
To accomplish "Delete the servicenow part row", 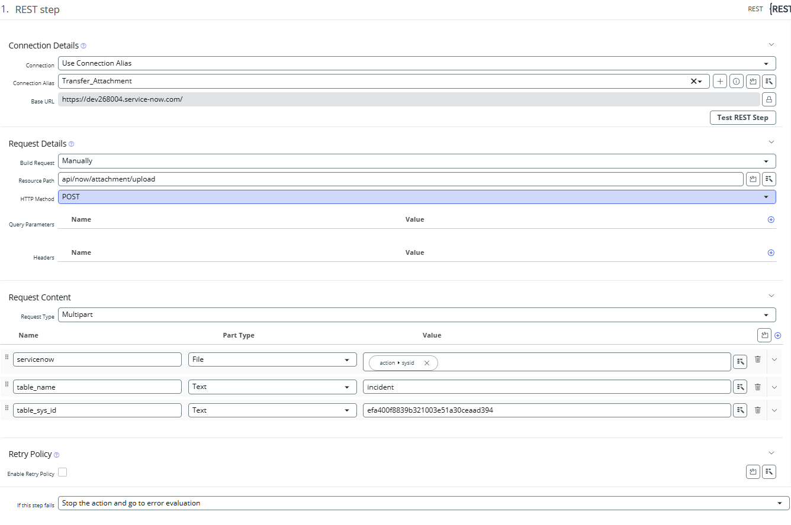I will (x=757, y=359).
